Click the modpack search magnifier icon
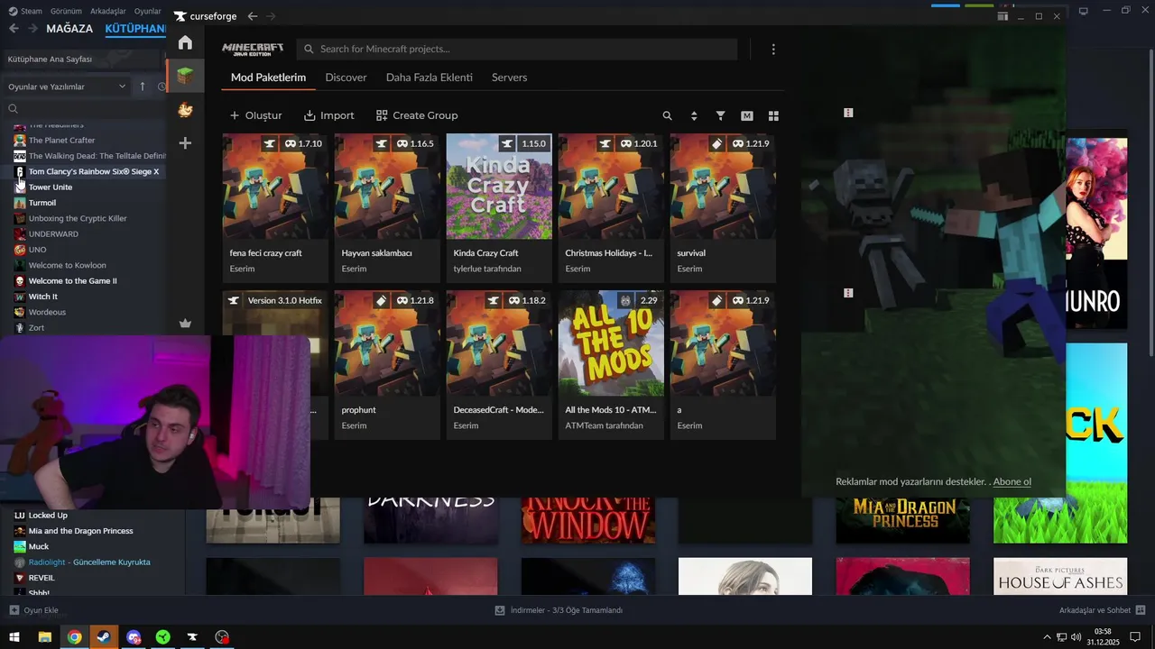The width and height of the screenshot is (1155, 649). click(x=668, y=115)
